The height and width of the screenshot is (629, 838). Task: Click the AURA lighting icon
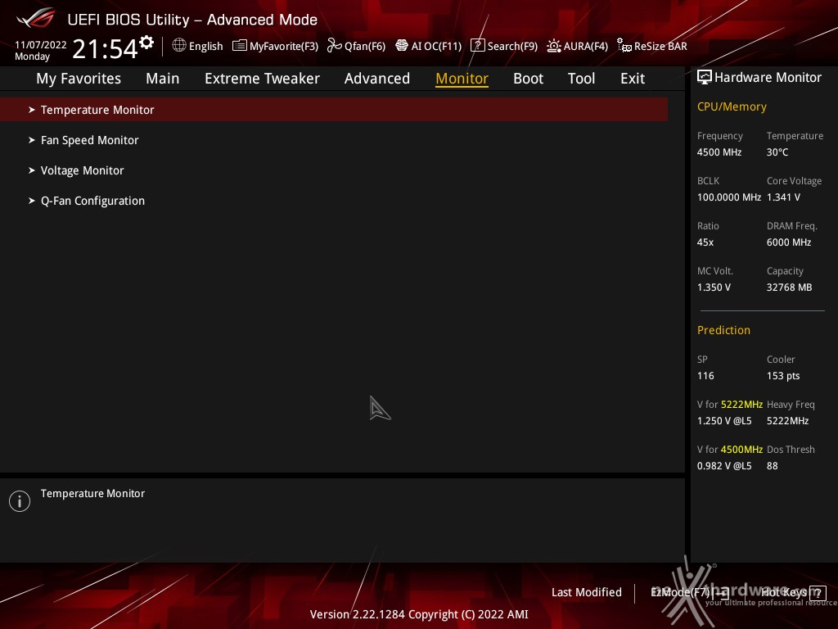[554, 46]
